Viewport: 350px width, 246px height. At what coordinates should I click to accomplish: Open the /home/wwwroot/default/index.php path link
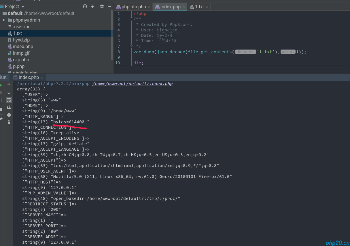coord(133,84)
